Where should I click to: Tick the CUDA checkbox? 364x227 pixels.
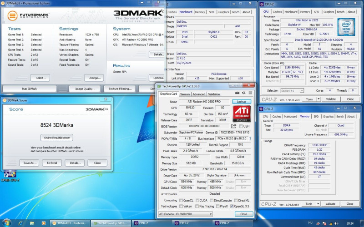198,200
